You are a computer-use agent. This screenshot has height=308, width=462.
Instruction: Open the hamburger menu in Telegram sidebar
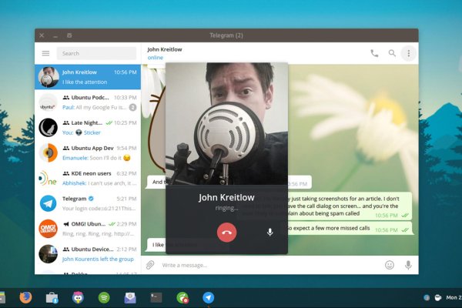(x=45, y=53)
